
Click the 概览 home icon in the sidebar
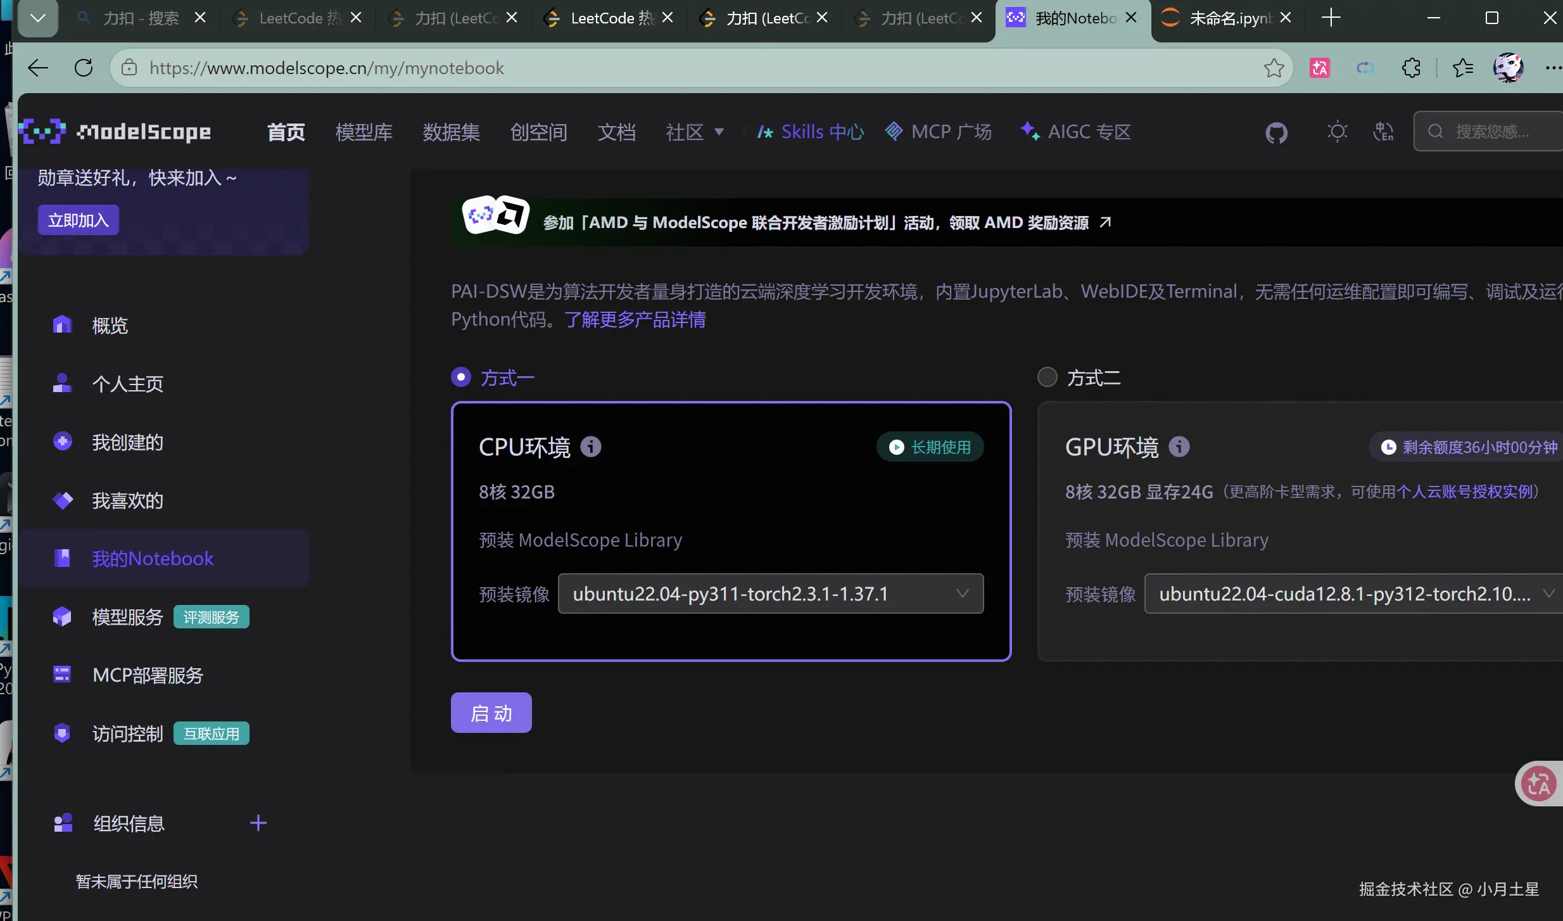(62, 325)
